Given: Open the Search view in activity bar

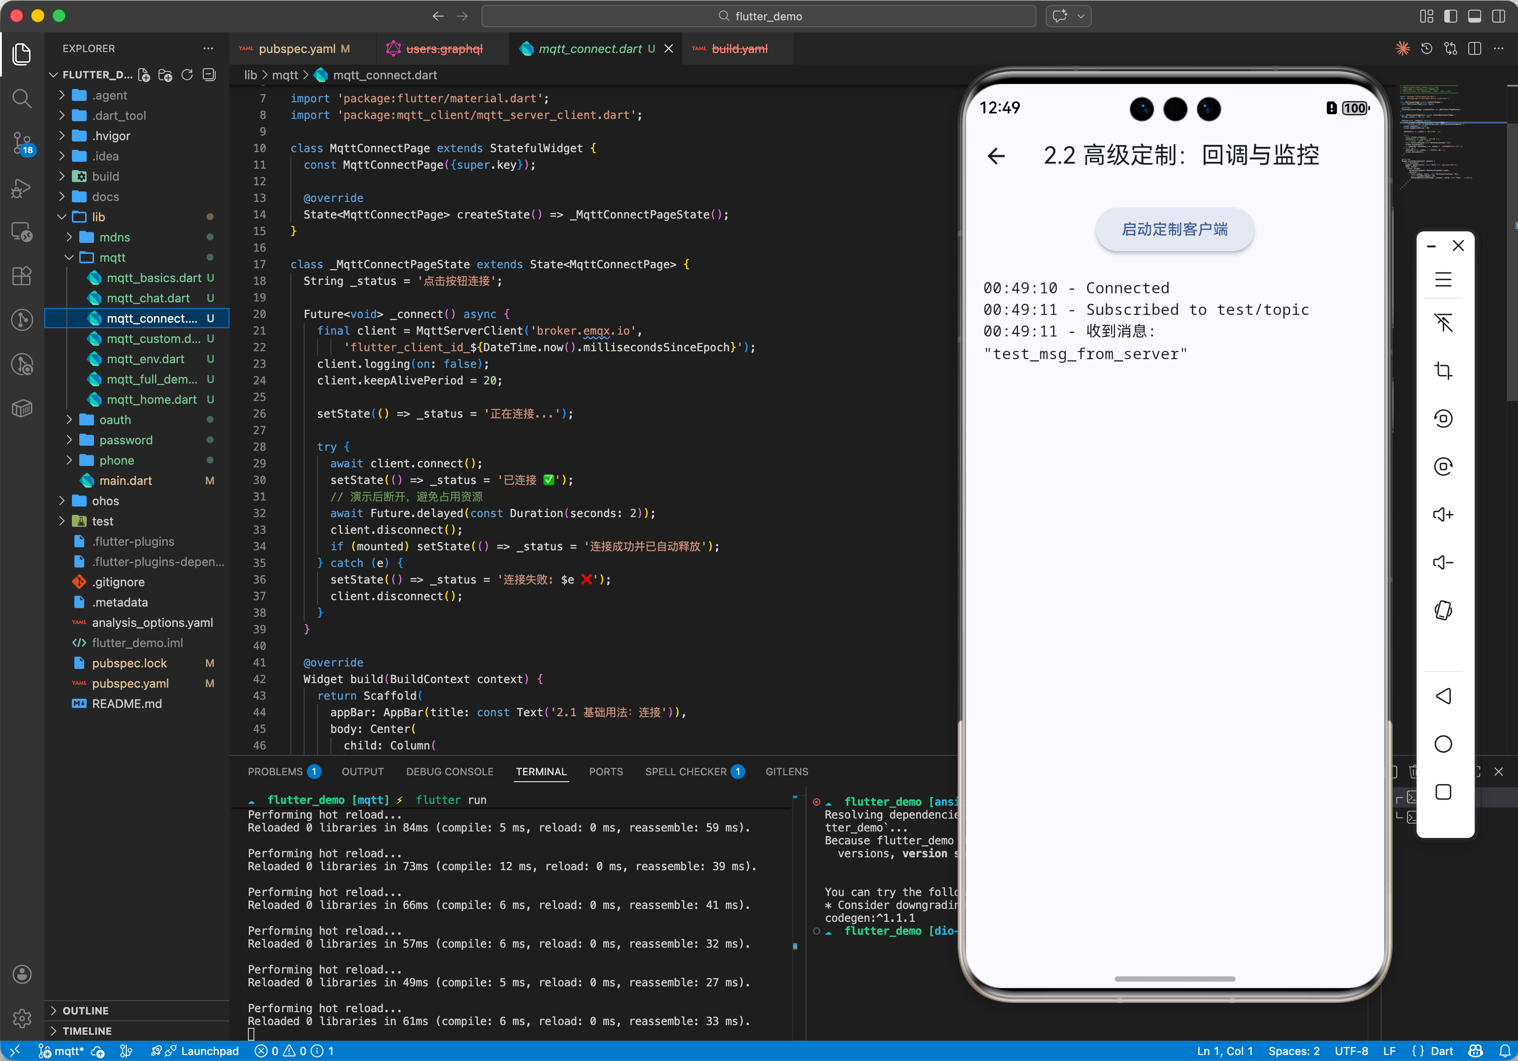Looking at the screenshot, I should [22, 99].
